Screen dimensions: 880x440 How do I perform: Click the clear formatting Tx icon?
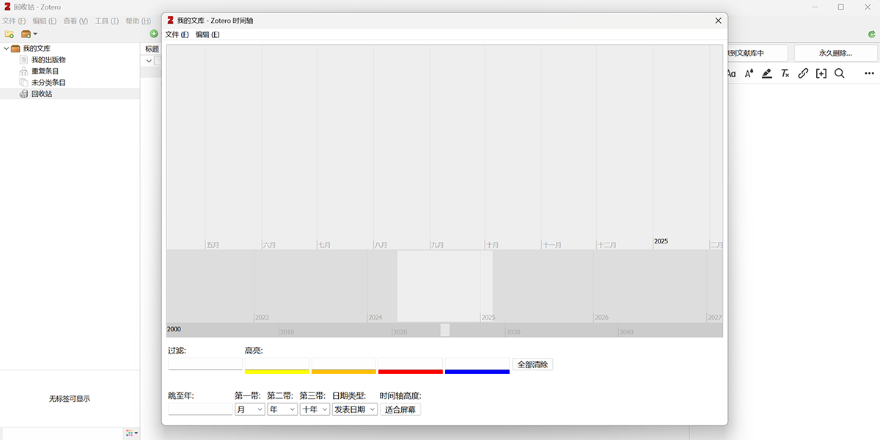[785, 73]
